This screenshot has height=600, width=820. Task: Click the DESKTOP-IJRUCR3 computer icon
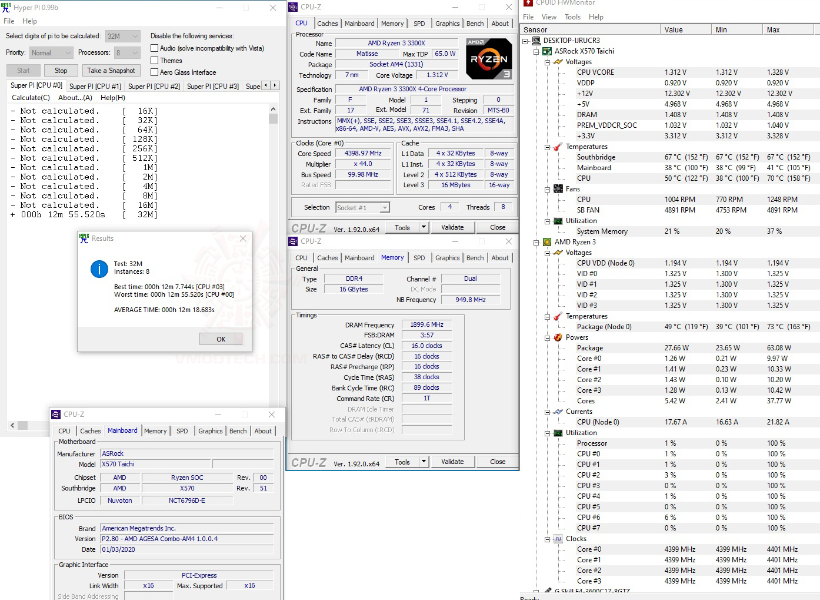tap(536, 41)
